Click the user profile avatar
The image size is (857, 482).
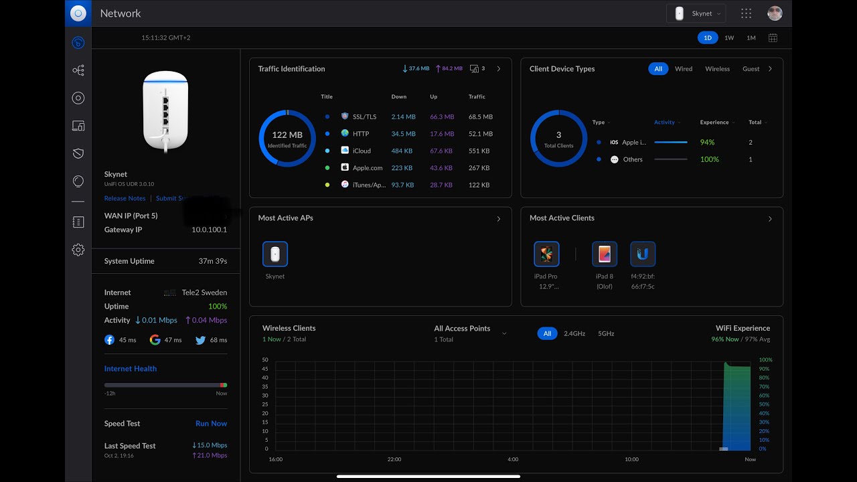tap(775, 13)
